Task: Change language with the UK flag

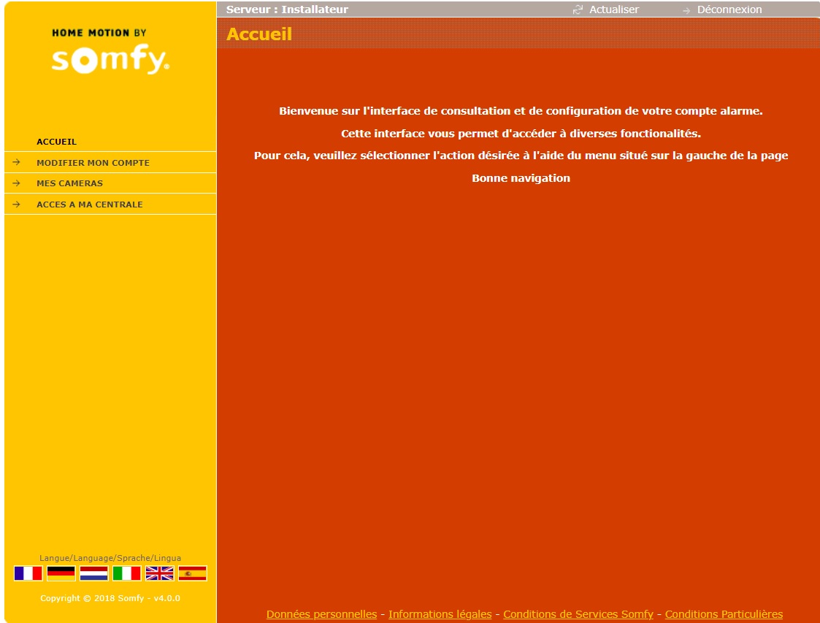Action: (x=159, y=573)
